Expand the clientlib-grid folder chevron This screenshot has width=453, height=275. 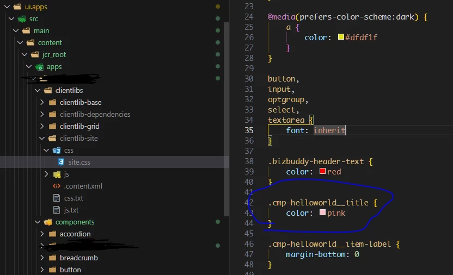(x=42, y=126)
